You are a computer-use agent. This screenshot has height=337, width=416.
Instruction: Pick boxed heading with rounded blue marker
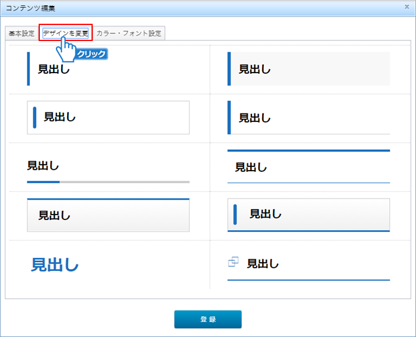pyautogui.click(x=108, y=117)
